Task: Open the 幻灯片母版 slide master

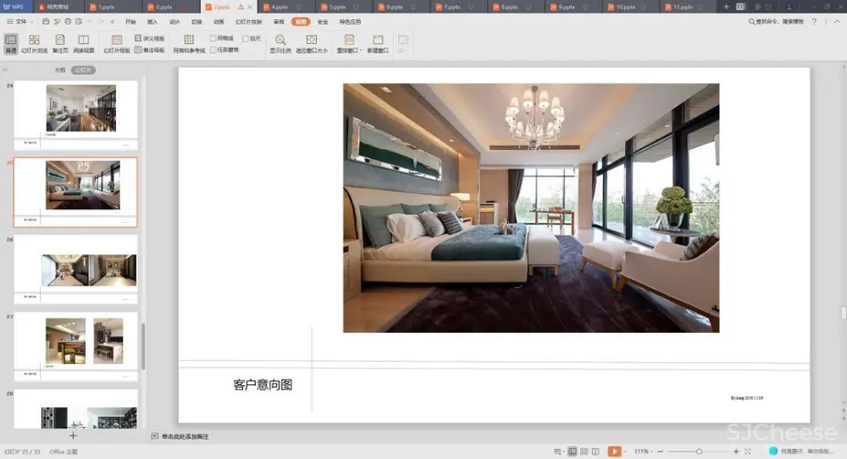Action: 117,43
